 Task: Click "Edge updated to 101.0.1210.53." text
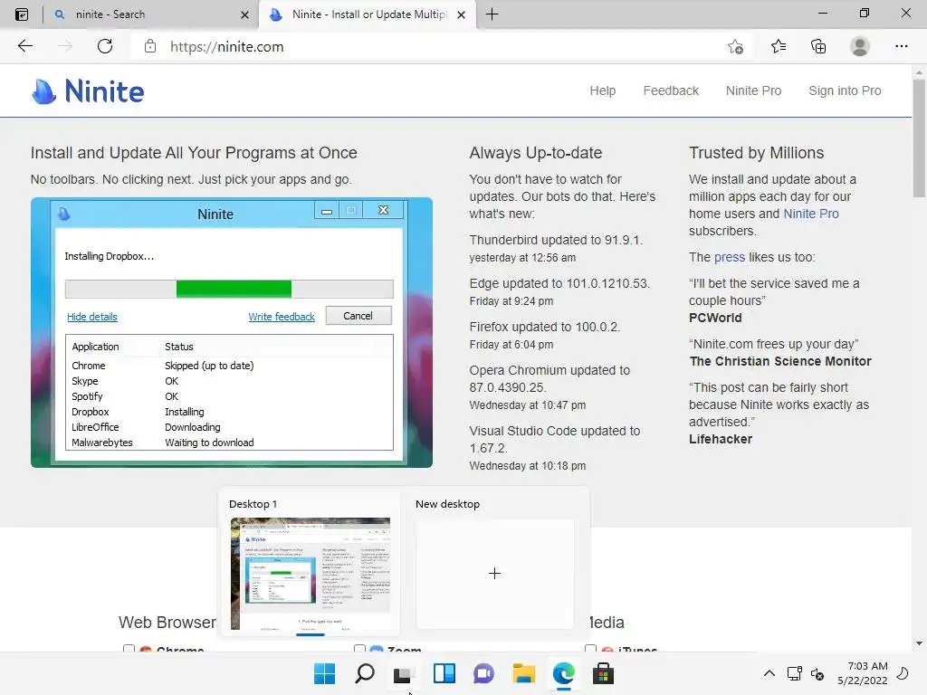pyautogui.click(x=559, y=283)
